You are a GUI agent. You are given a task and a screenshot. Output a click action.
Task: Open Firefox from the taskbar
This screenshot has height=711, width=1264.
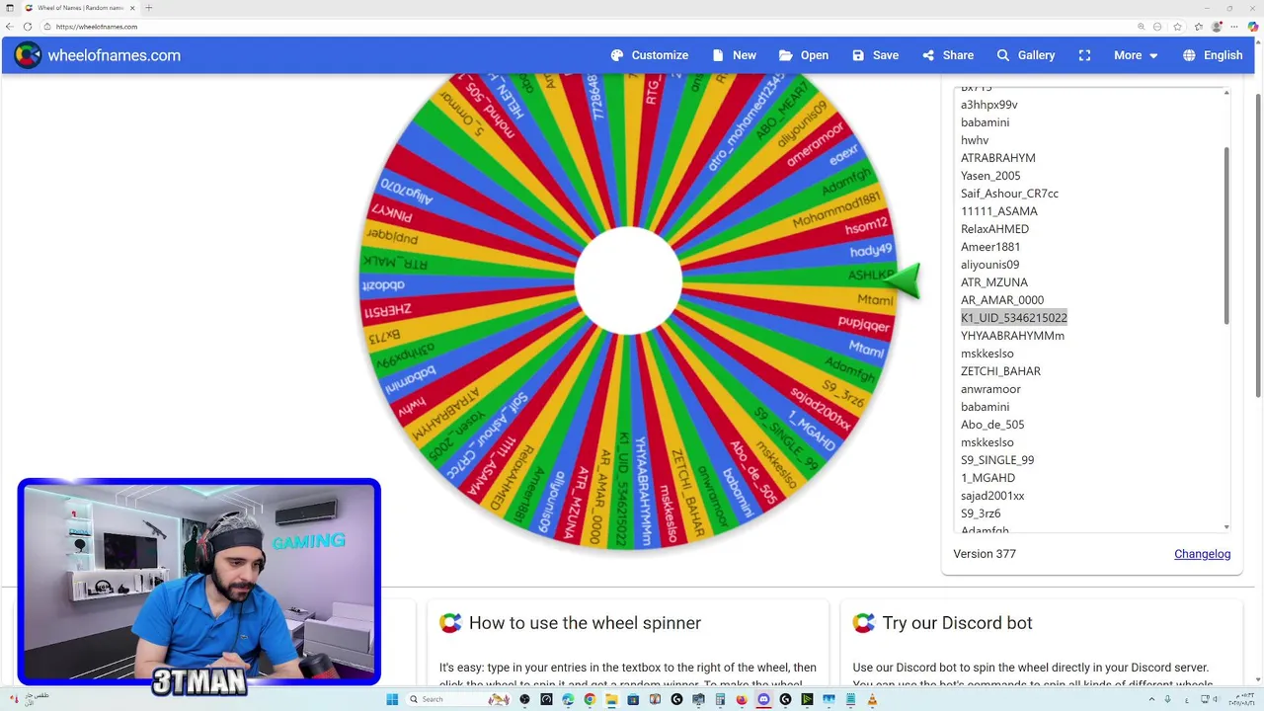click(742, 699)
